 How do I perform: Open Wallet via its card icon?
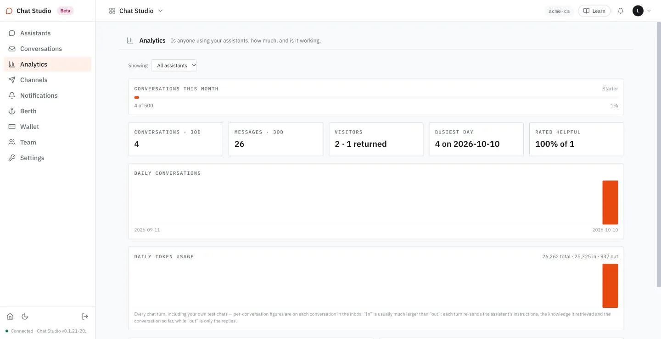point(12,127)
